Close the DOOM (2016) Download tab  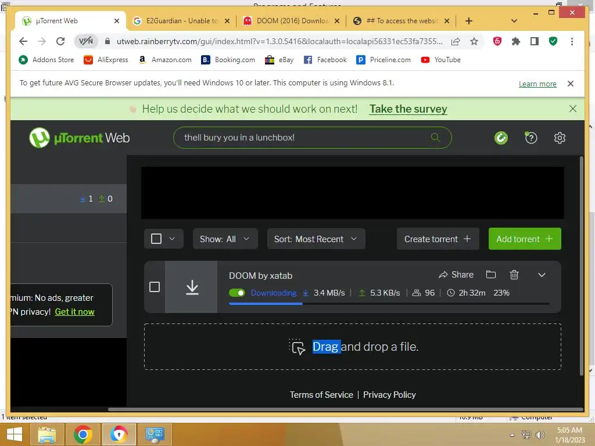pyautogui.click(x=336, y=21)
